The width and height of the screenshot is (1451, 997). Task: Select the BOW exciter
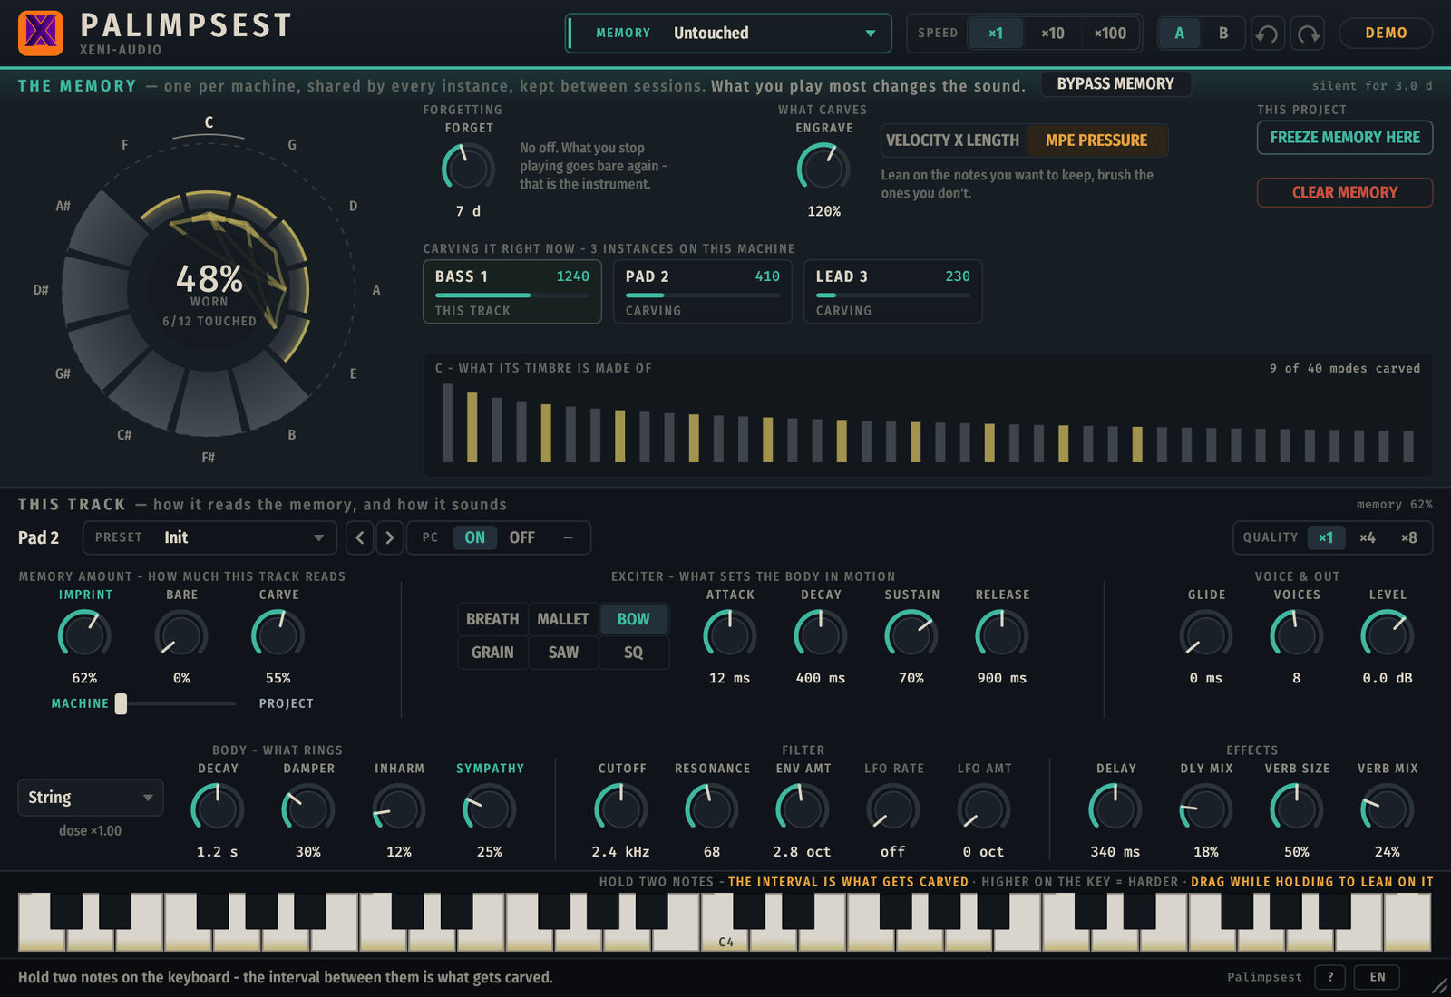pyautogui.click(x=634, y=619)
